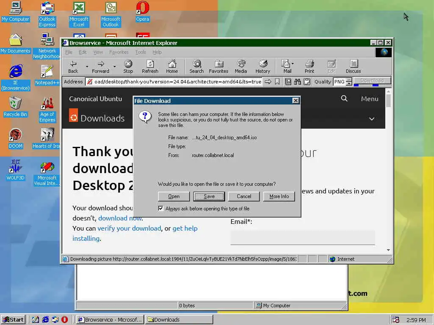Click the binoculars find icon
This screenshot has height=325, width=434.
point(298,82)
